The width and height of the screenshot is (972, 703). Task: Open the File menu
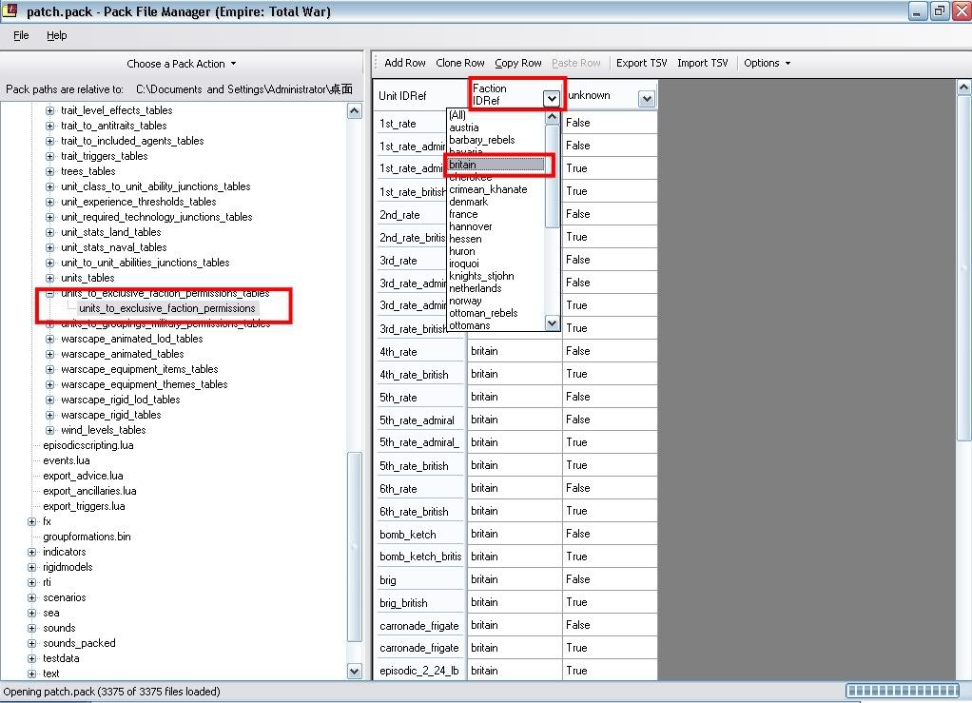[x=21, y=35]
